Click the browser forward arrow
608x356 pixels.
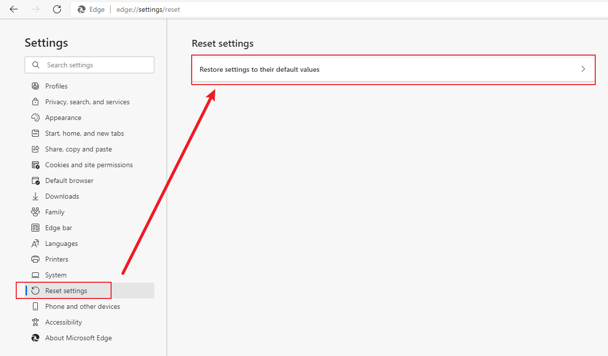point(35,9)
